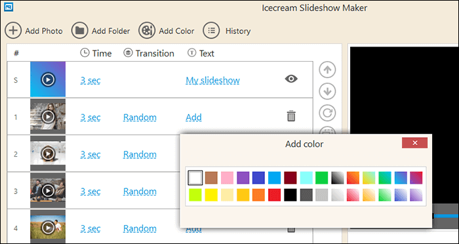Play preview of slide 4 thumbnail

48,228
